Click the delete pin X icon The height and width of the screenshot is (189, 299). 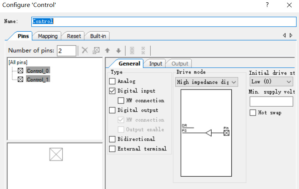[x=85, y=51]
